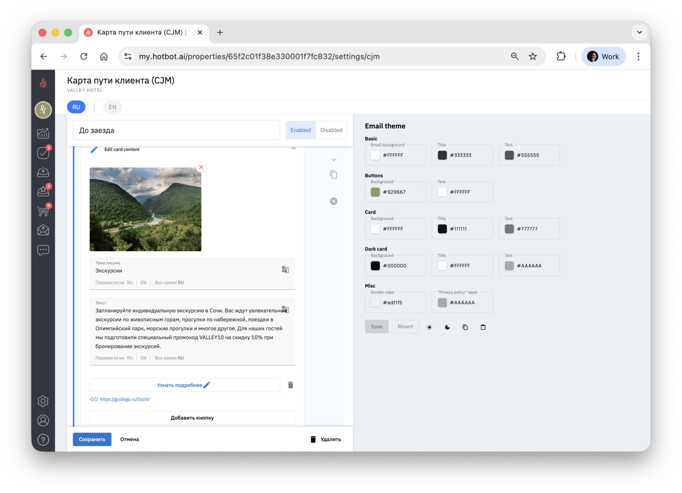Pick the Basic Title #333333 color swatch
This screenshot has height=493, width=682.
click(442, 155)
